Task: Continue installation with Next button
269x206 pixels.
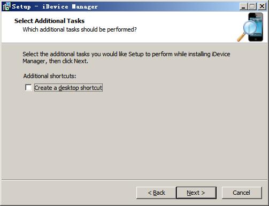Action: pos(196,193)
